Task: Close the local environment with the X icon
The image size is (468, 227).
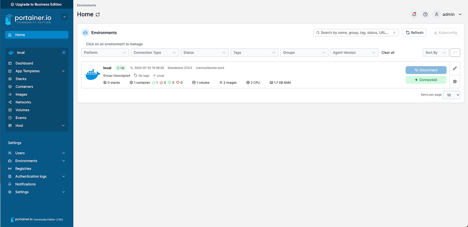Action: [64, 53]
